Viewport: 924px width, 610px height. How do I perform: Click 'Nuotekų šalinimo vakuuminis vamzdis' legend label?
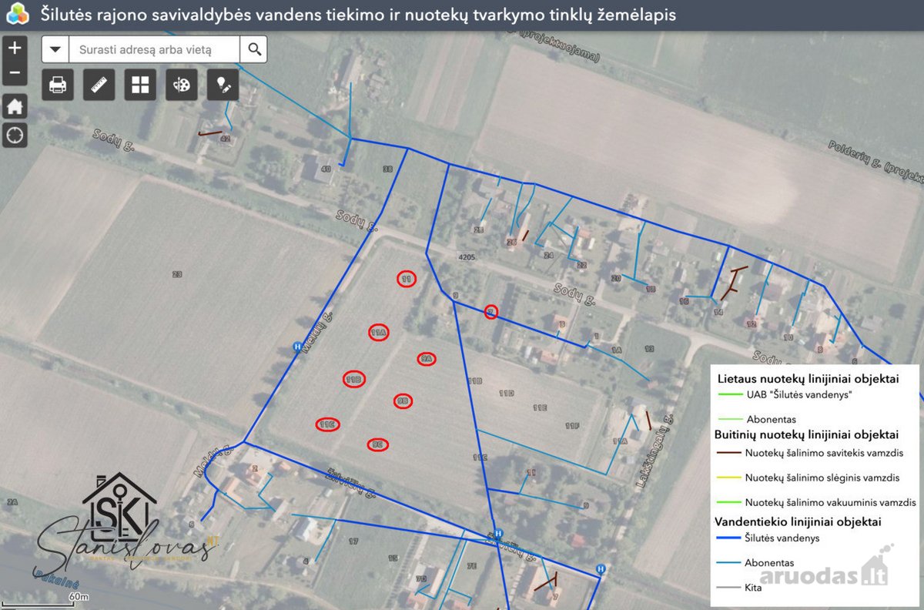[x=830, y=502]
